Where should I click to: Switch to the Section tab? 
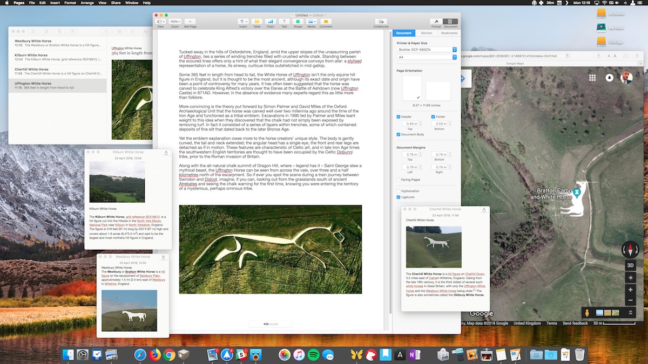point(427,33)
